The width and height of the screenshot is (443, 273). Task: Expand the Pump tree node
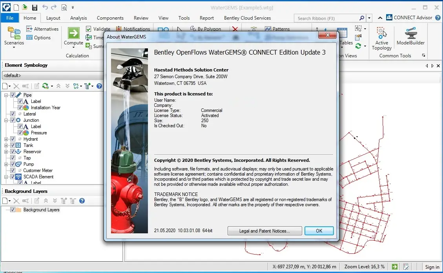click(x=6, y=164)
